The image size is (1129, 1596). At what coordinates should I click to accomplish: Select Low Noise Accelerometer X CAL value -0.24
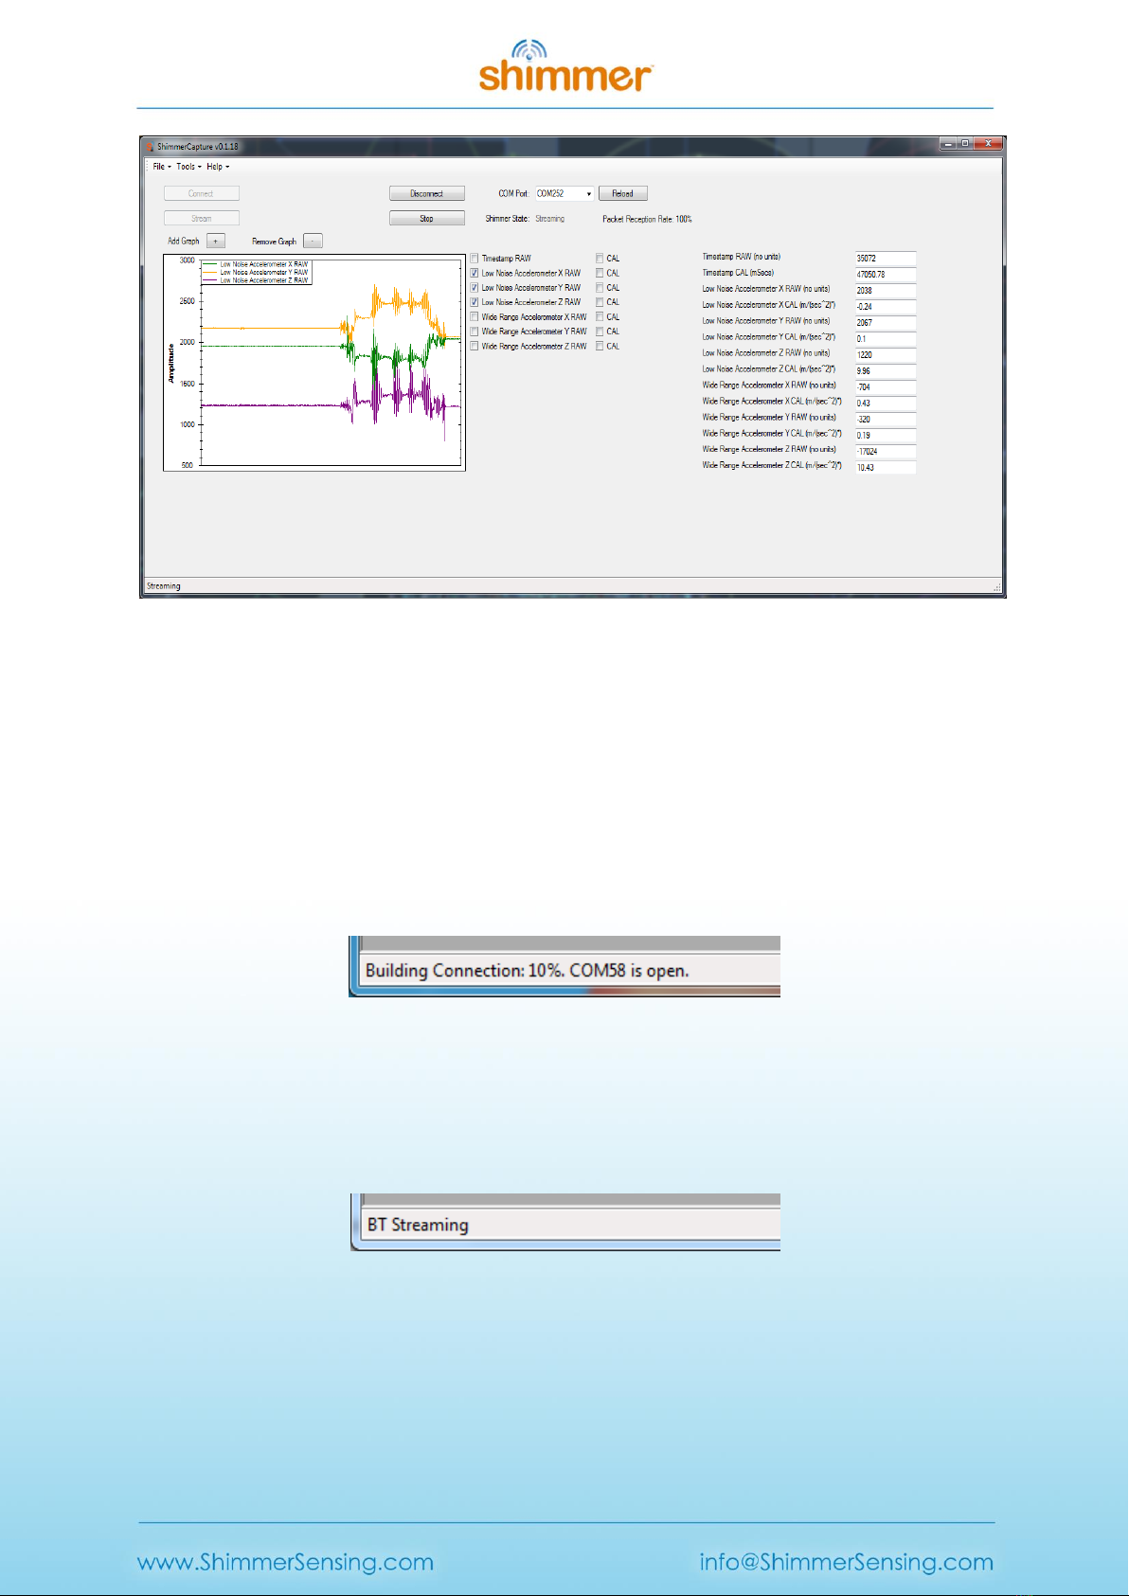click(886, 307)
